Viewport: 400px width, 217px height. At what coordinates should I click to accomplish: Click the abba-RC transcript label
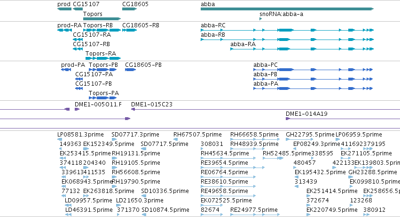click(213, 25)
